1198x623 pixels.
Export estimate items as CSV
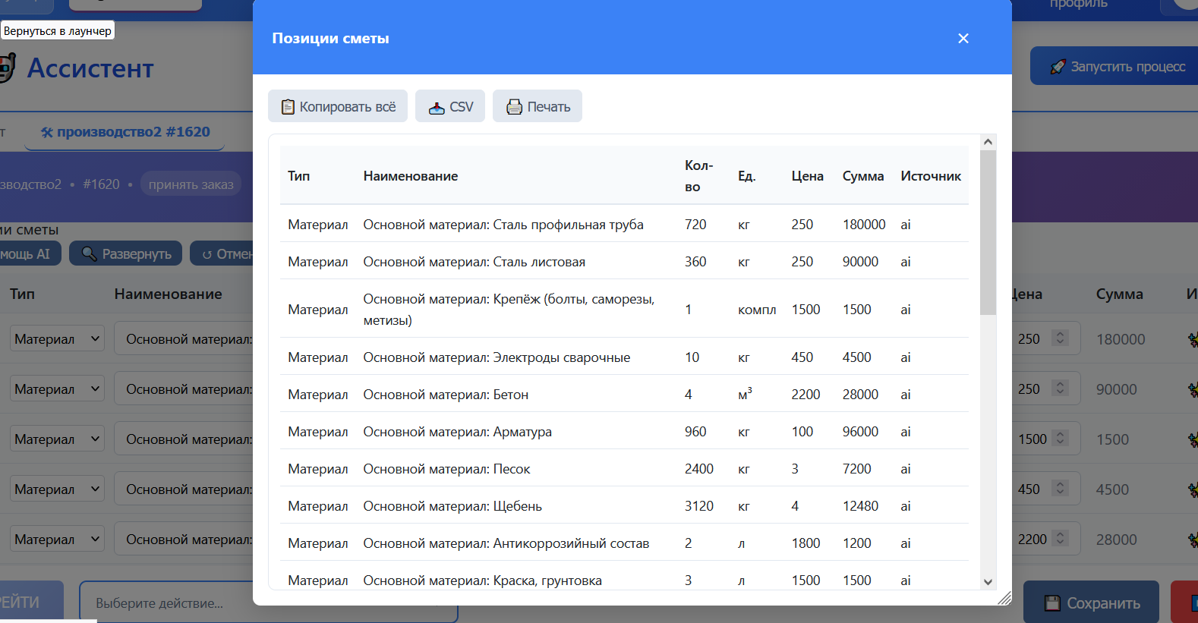[450, 106]
